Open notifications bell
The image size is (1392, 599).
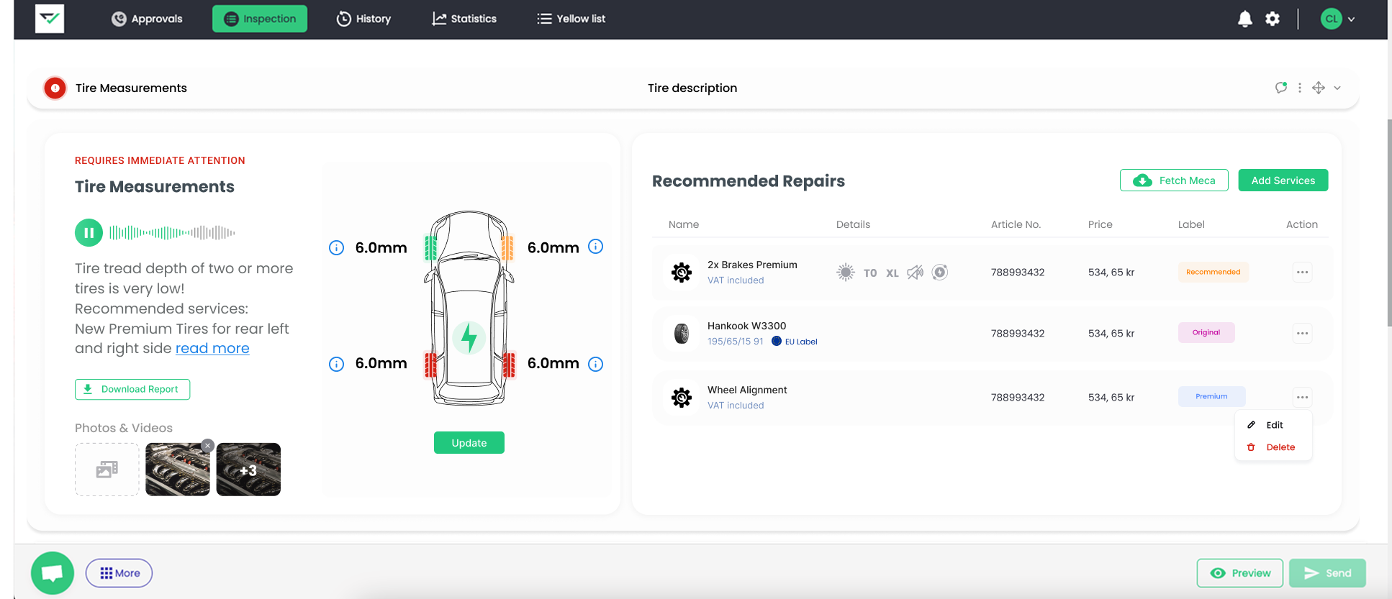[1244, 19]
